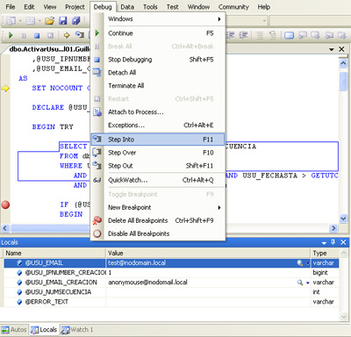Open Locals panel window position dropdown
This screenshot has width=351, height=337.
pyautogui.click(x=324, y=243)
